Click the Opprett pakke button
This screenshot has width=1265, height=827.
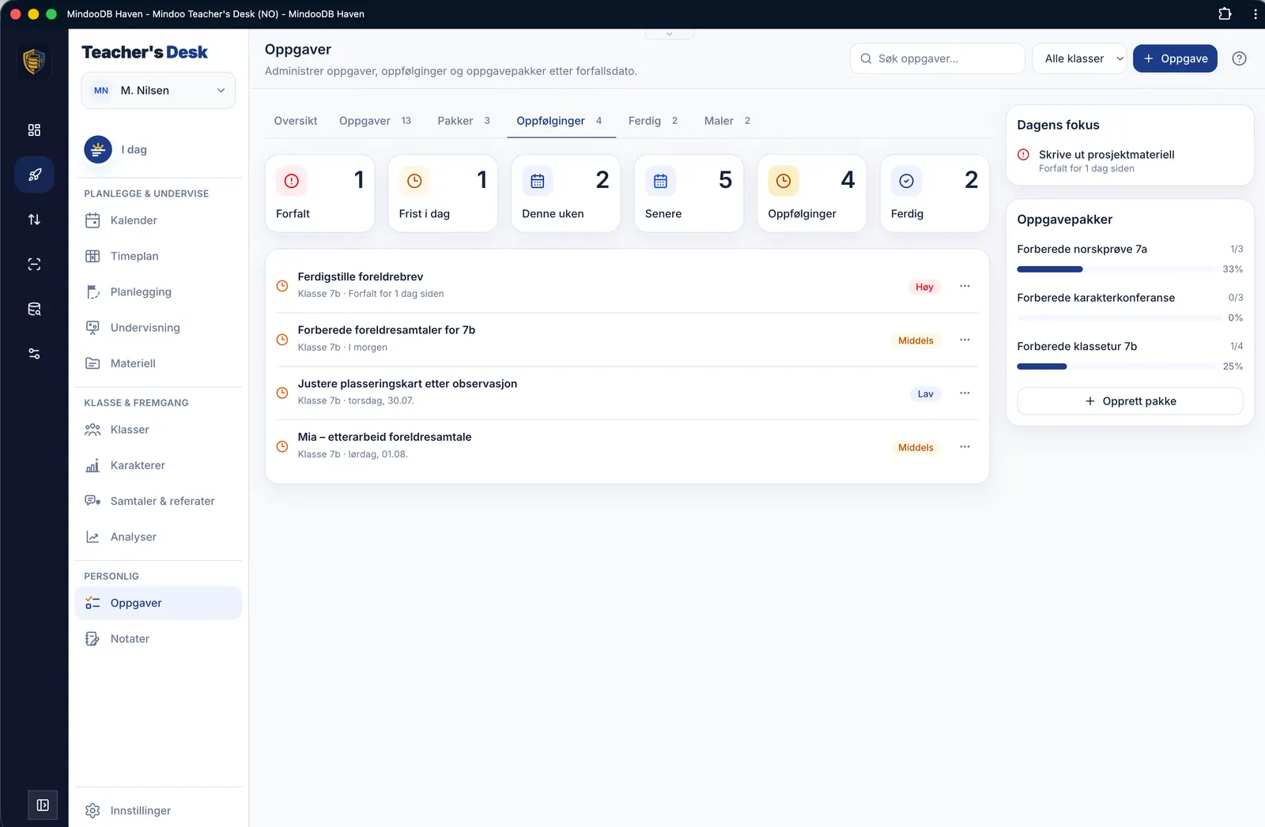[x=1130, y=401]
